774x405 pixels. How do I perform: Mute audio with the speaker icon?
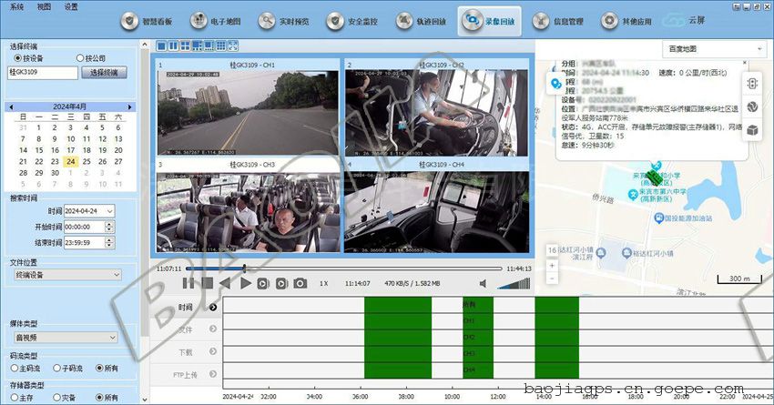pyautogui.click(x=484, y=284)
